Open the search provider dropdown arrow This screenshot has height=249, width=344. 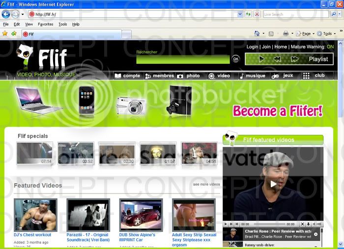pyautogui.click(x=340, y=14)
